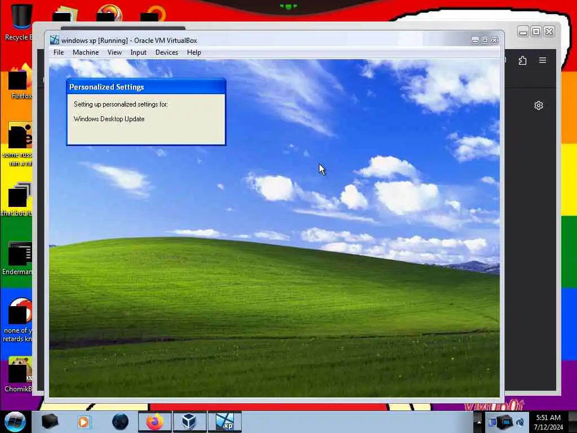The image size is (577, 433).
Task: Open the Enderman desktop icon
Action: pyautogui.click(x=17, y=258)
